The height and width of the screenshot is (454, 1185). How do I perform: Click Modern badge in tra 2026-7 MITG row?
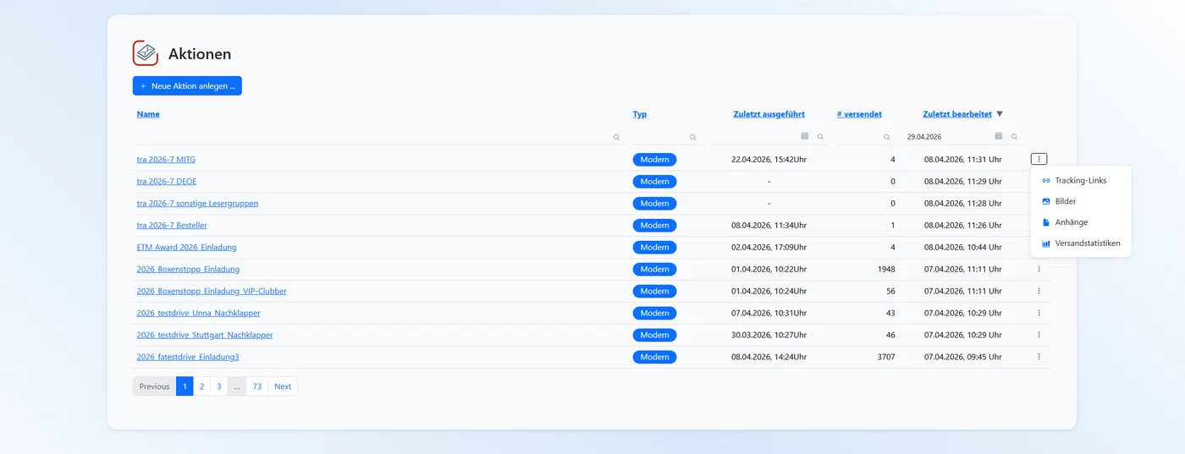pos(654,159)
